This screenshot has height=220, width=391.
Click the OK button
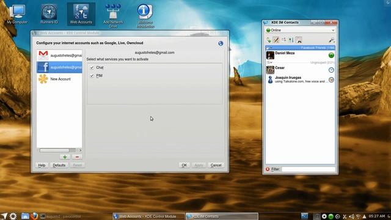[x=185, y=165]
